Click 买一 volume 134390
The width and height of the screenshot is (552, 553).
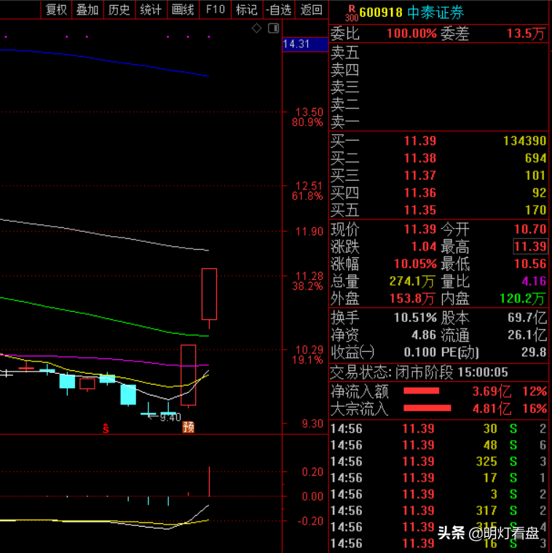[x=525, y=141]
